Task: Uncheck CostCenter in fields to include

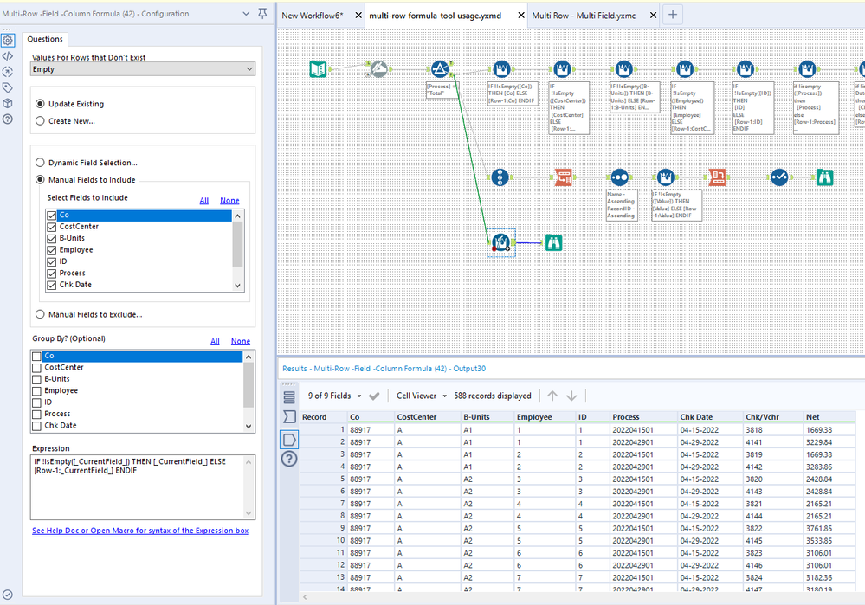Action: coord(52,227)
